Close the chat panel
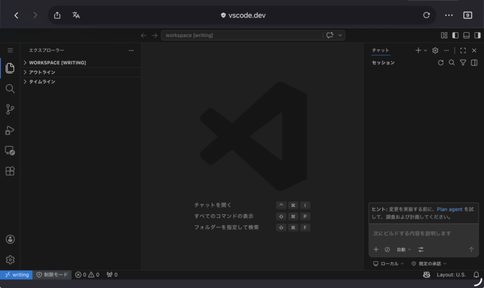 click(474, 50)
